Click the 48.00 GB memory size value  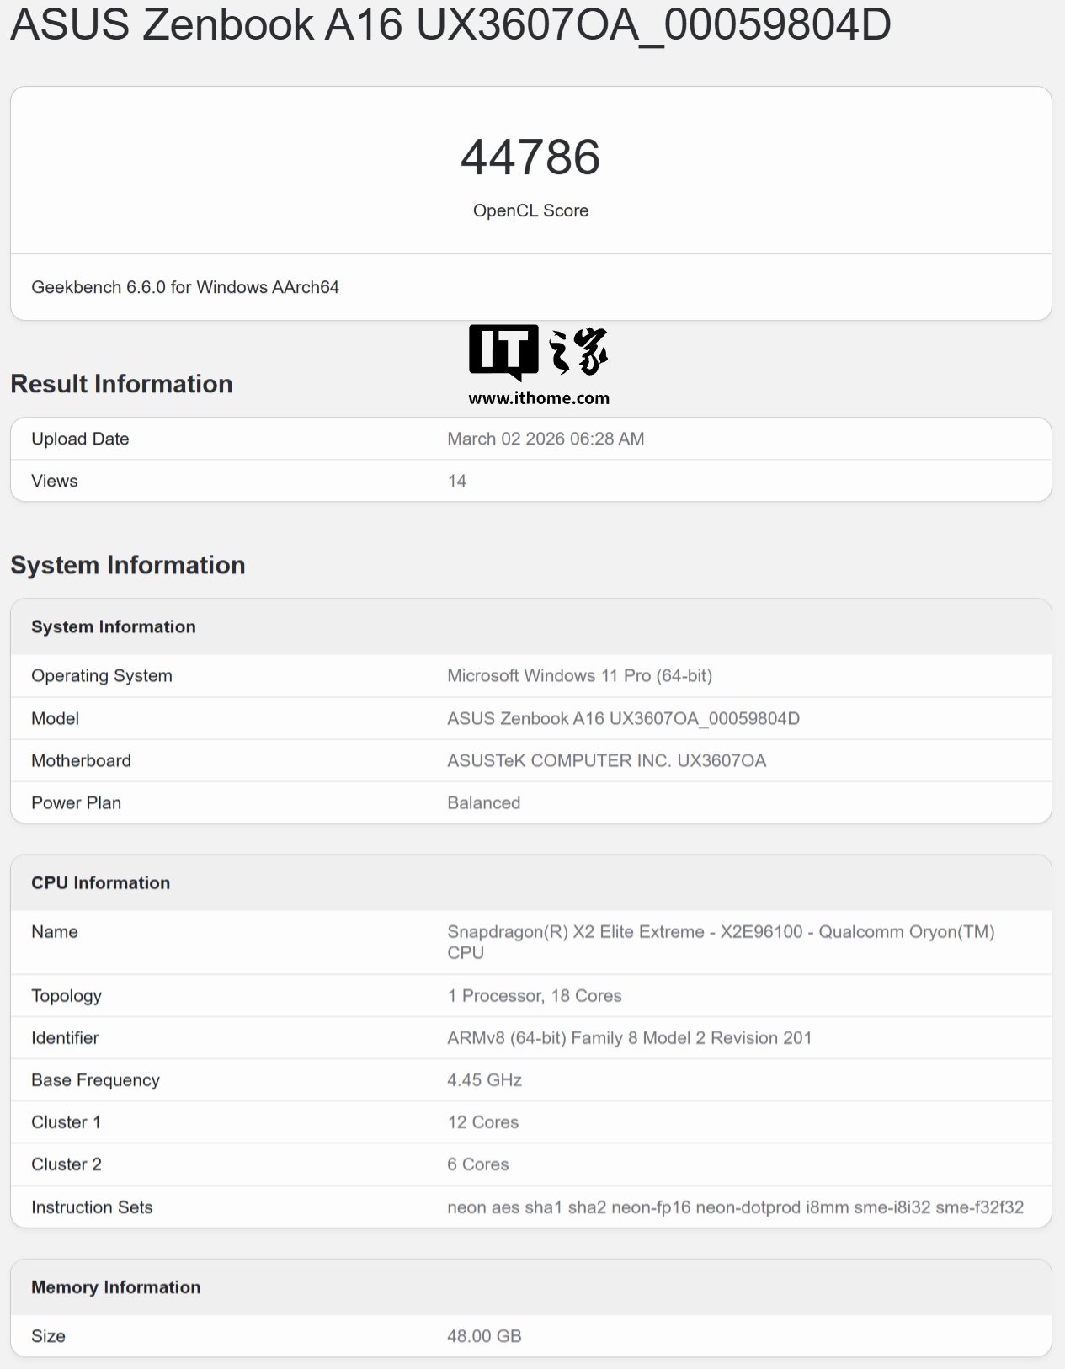484,1336
